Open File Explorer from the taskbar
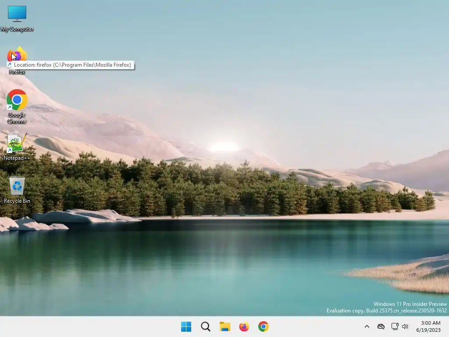This screenshot has width=449, height=337. pyautogui.click(x=225, y=326)
